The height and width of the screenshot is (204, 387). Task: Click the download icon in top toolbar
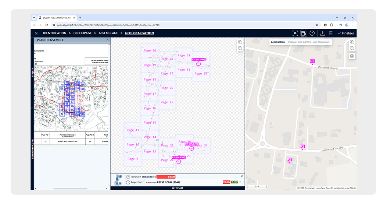[x=322, y=33]
